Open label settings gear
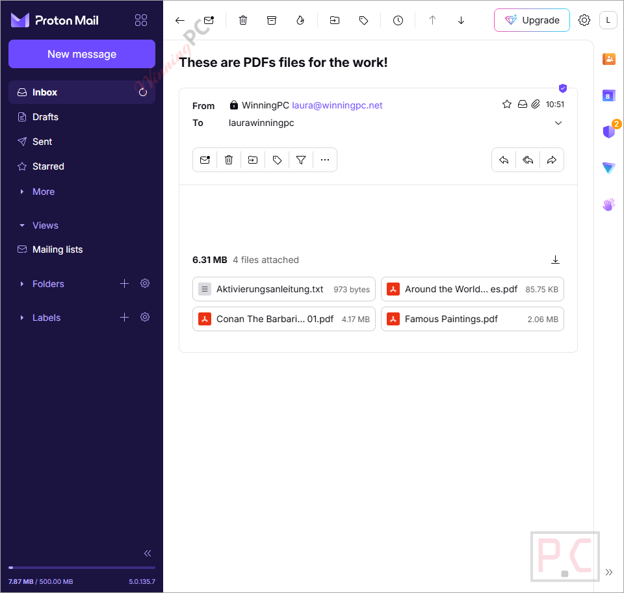This screenshot has width=624, height=593. click(x=145, y=318)
